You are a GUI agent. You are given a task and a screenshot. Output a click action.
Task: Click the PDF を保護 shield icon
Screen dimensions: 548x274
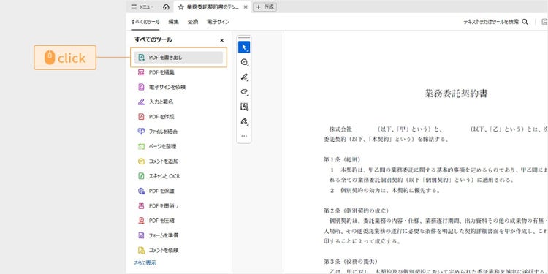141,191
